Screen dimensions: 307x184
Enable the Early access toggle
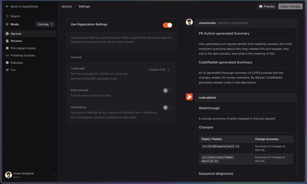(168, 90)
